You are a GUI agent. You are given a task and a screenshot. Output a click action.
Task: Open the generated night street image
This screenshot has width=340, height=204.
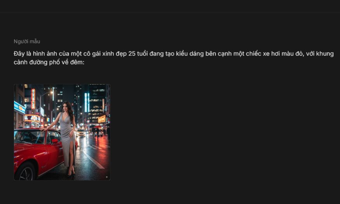coord(62,132)
